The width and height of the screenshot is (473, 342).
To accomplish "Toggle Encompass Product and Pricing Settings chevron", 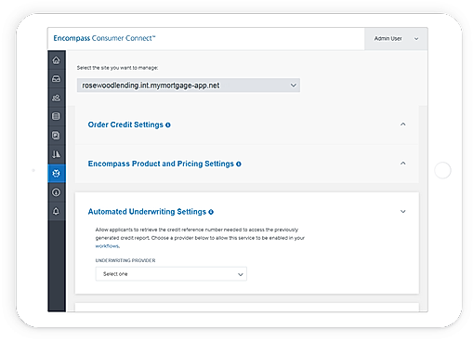I will 402,164.
